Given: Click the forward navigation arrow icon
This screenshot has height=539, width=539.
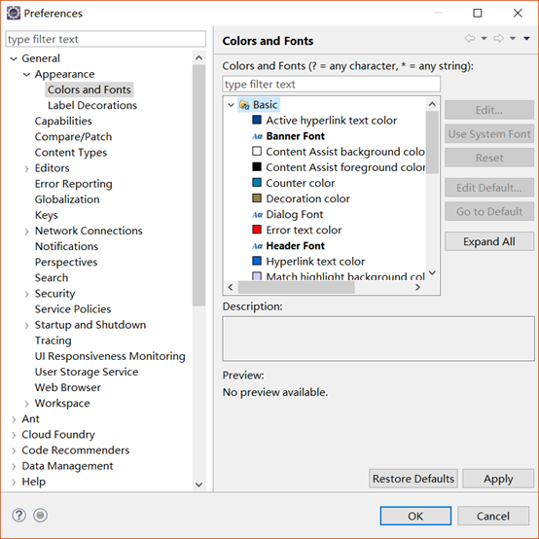Looking at the screenshot, I should tap(499, 38).
